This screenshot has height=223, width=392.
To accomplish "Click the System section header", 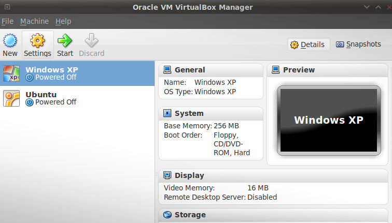I will (x=211, y=113).
